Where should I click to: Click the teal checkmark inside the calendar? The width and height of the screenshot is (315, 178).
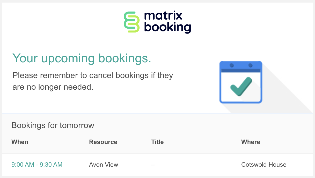click(241, 86)
